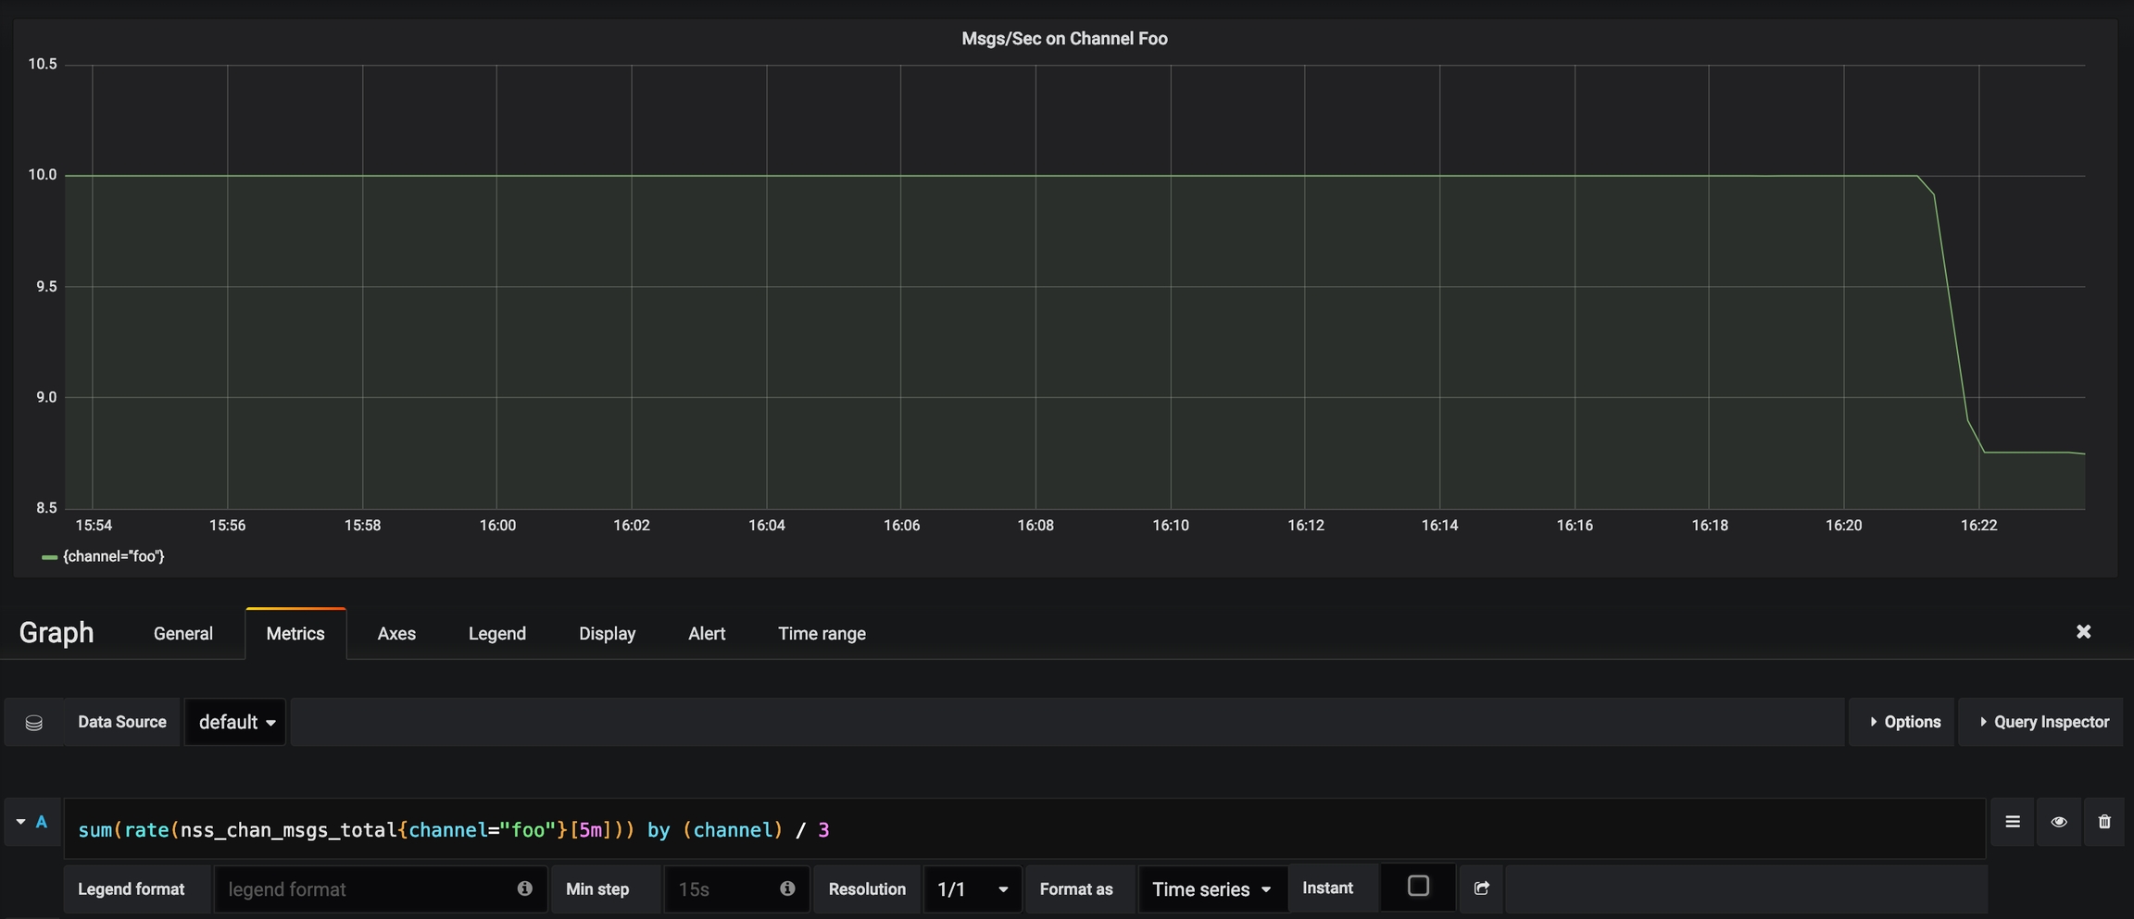Image resolution: width=2134 pixels, height=919 pixels.
Task: Toggle the channel="foo" legend series
Action: pos(113,556)
